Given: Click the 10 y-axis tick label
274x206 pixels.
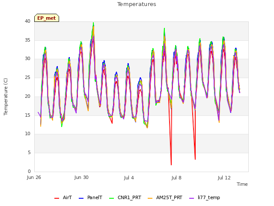Looking at the screenshot, I should click(27, 134).
